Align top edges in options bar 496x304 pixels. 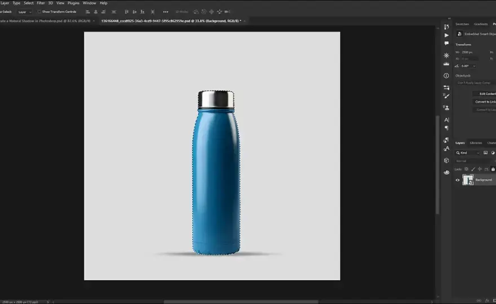126,12
